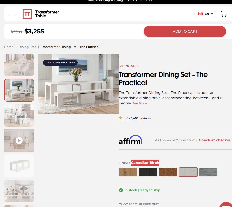Viewport: 232px width, 207px height.
Task: Click the green in-stock checkmark icon
Action: (x=121, y=190)
